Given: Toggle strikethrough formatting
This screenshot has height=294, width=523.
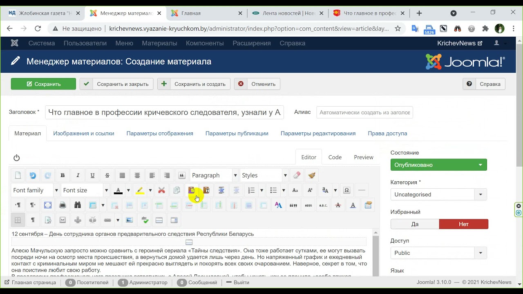Looking at the screenshot, I should coord(107,175).
